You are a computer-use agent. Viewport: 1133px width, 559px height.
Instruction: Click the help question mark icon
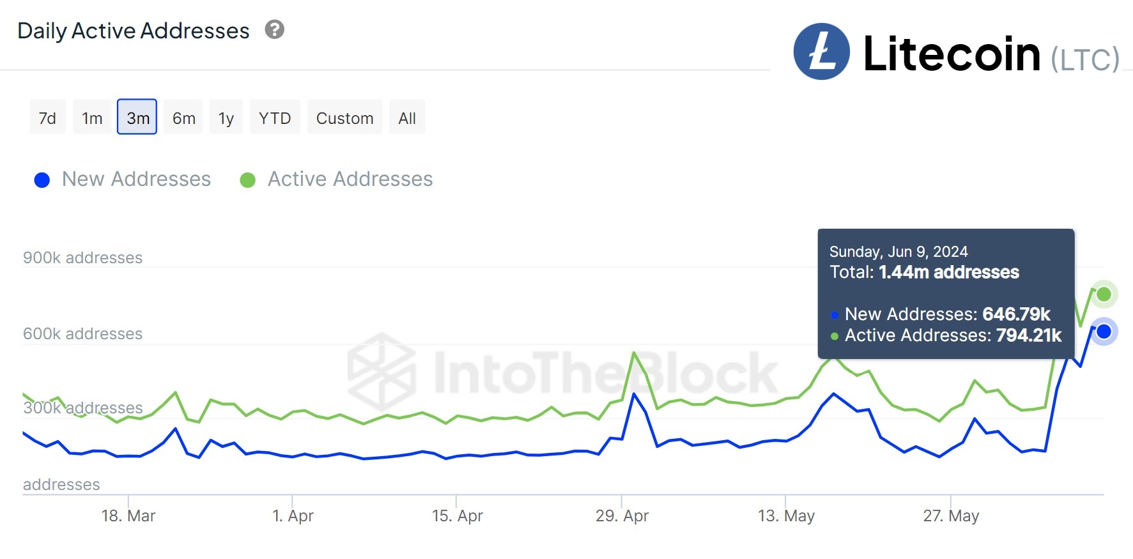[x=275, y=29]
